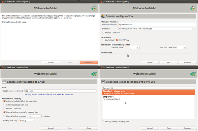Toggle Make a backup copy before saving files
Image resolution: width=198 pixels, height=131 pixels.
4,112
